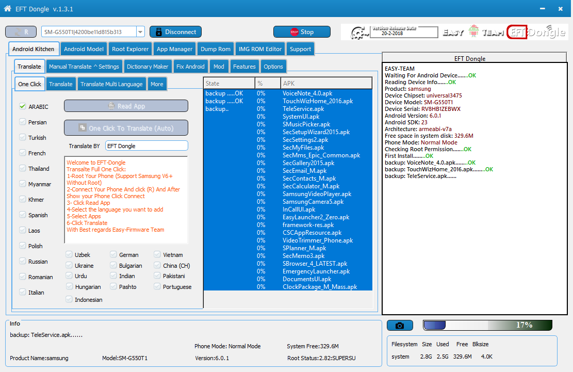The width and height of the screenshot is (573, 372).
Task: Open the EFT Dongle logo
Action: [x=536, y=32]
